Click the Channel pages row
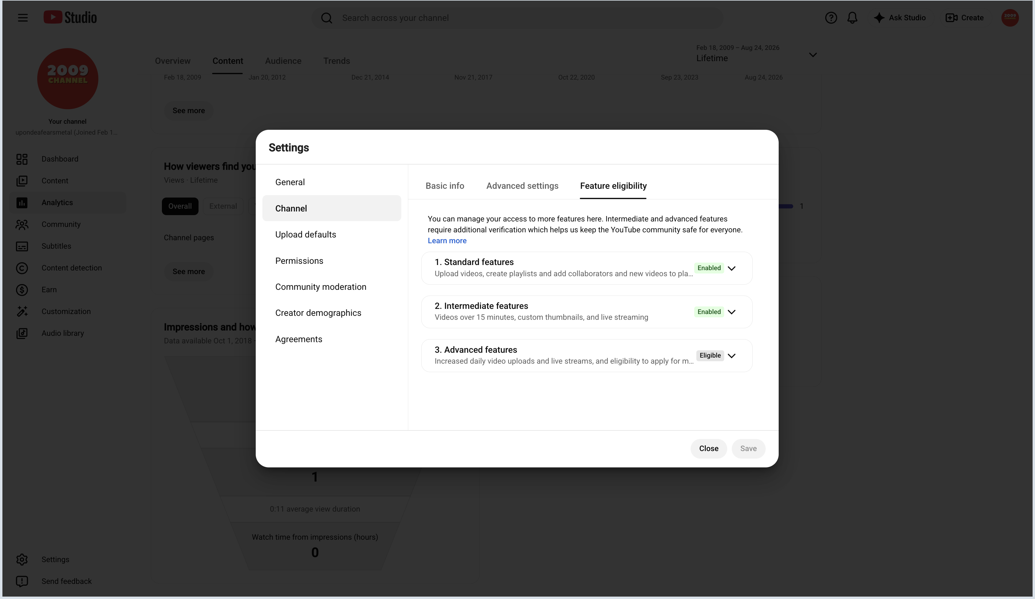This screenshot has width=1035, height=599. (189, 238)
